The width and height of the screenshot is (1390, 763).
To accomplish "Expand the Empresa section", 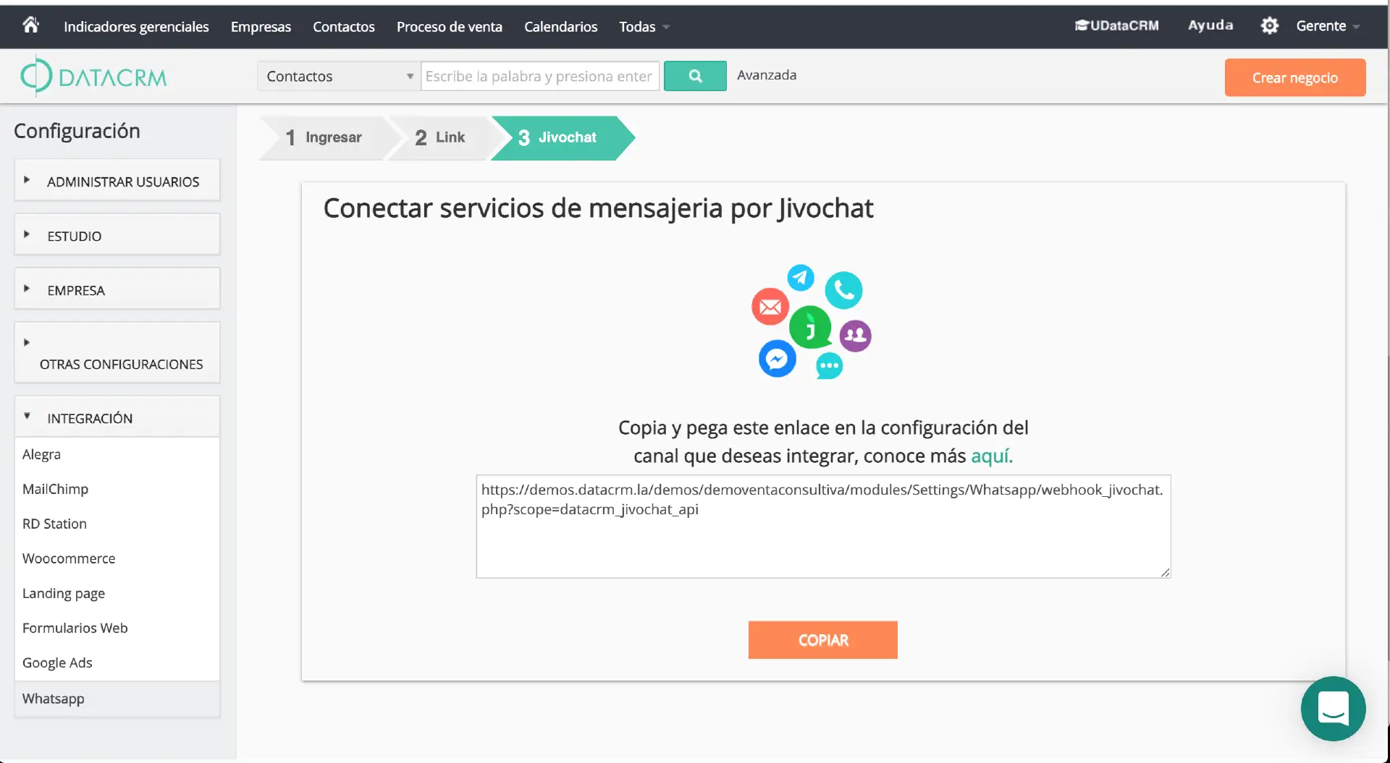I will coord(117,289).
